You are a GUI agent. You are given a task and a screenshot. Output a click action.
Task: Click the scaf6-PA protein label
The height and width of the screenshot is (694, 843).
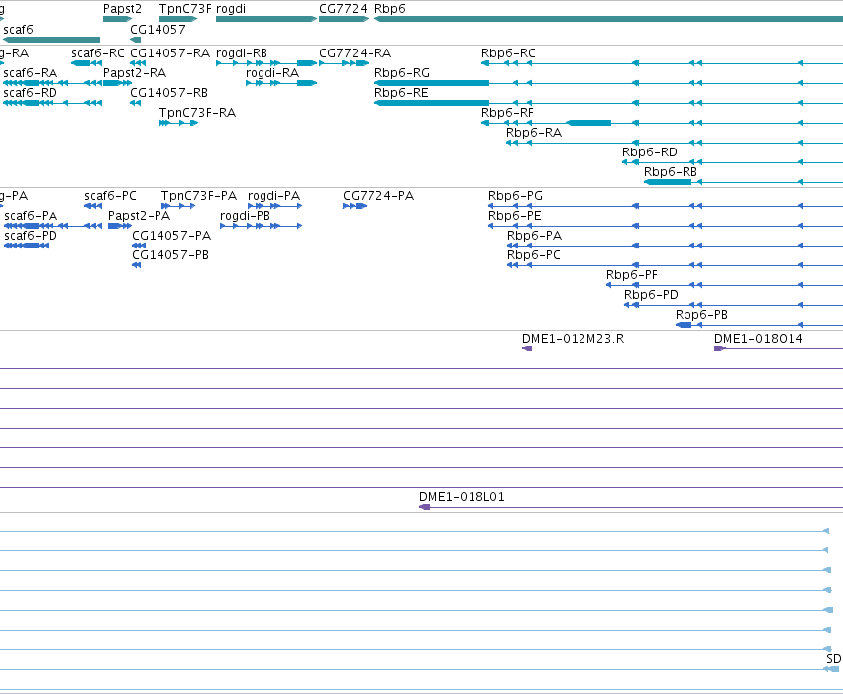(x=31, y=216)
